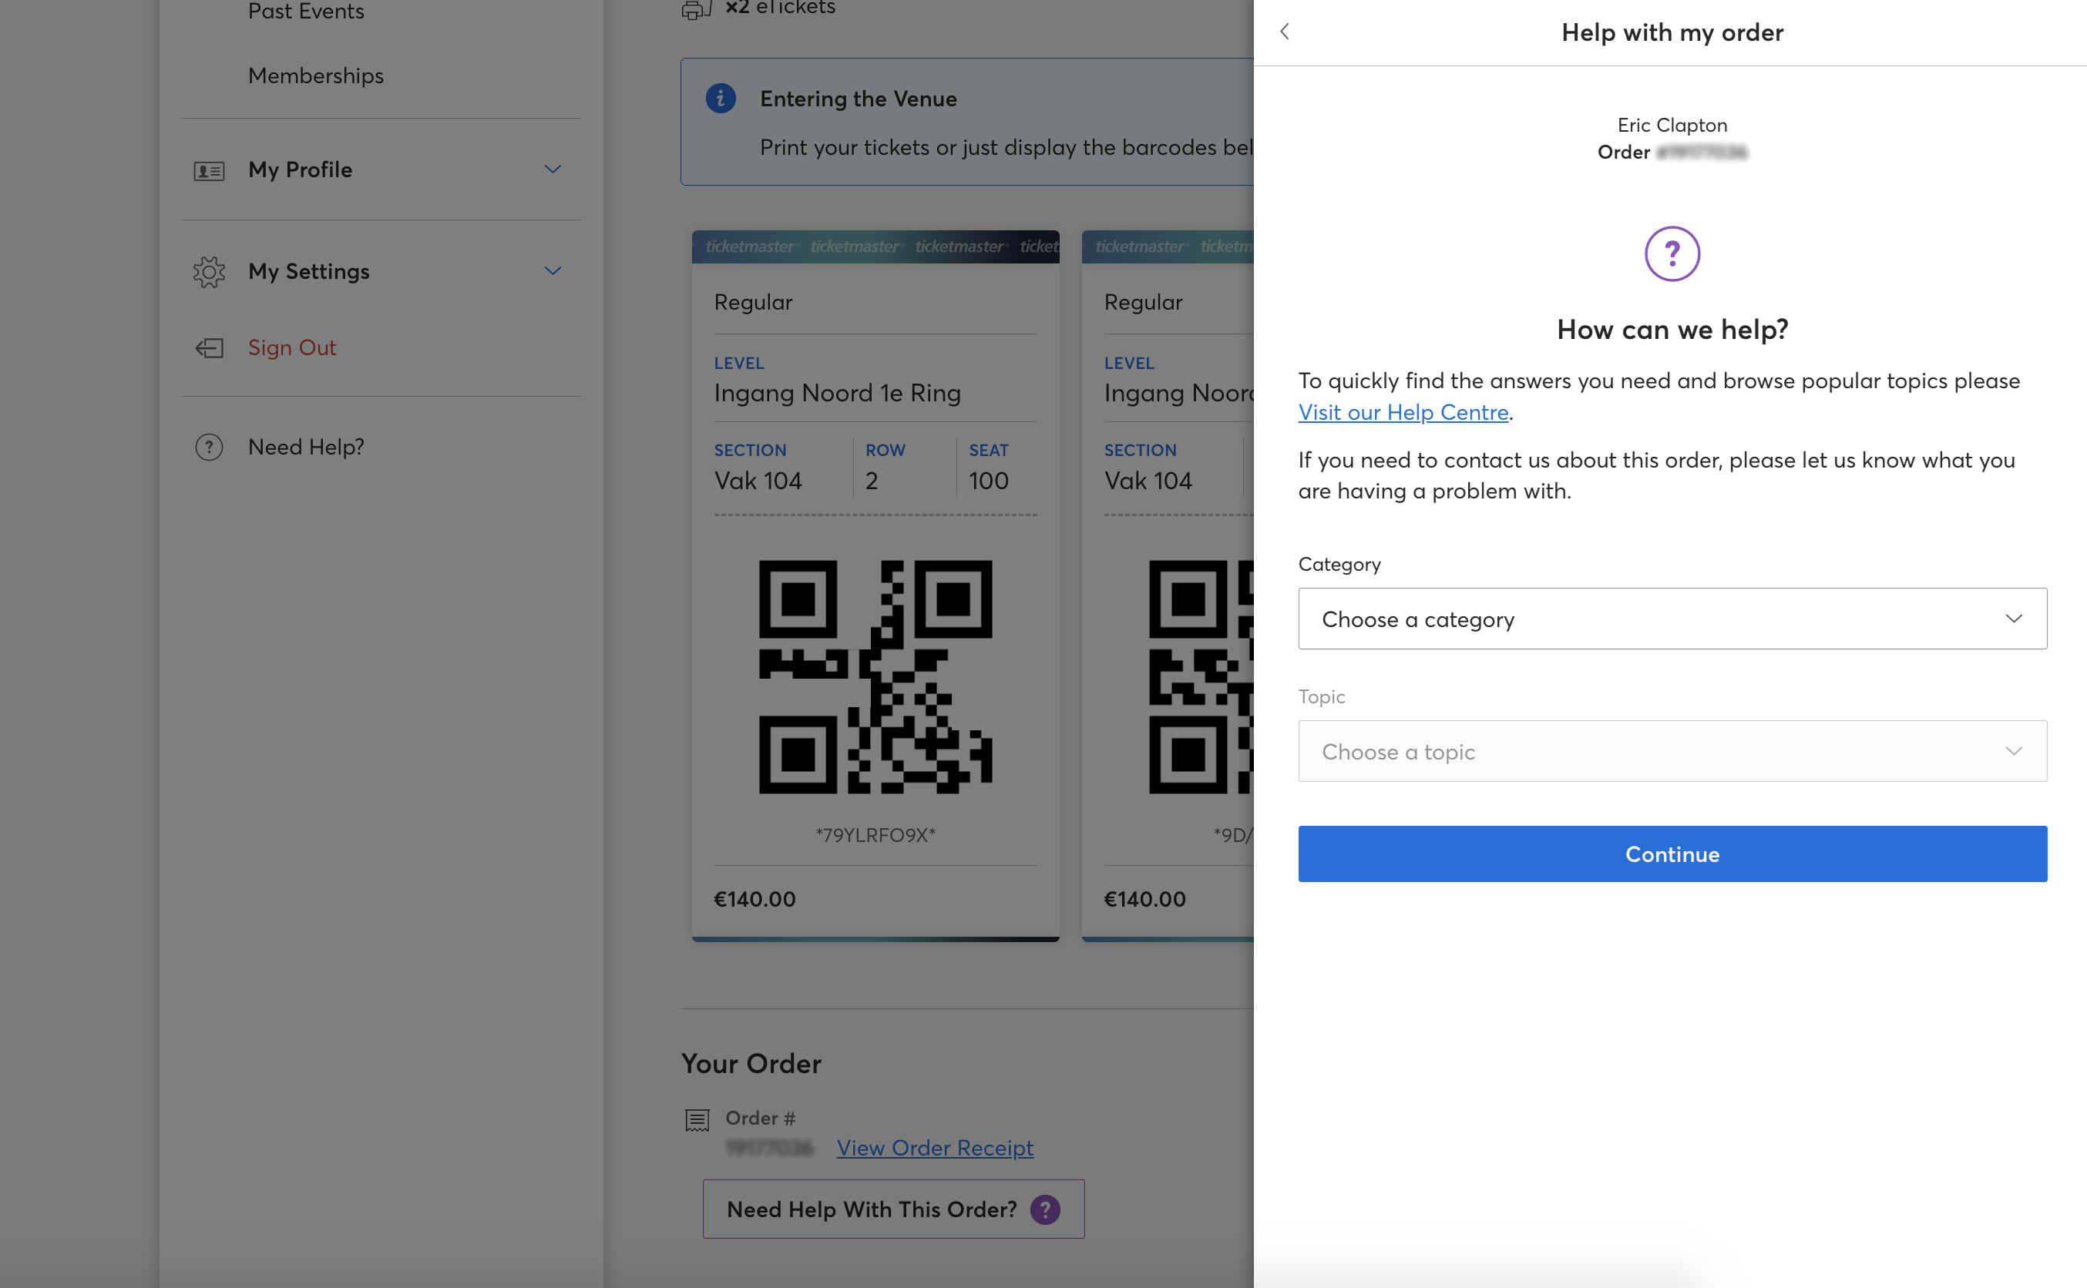Click the blue Continue button
This screenshot has height=1288, width=2087.
(x=1672, y=854)
